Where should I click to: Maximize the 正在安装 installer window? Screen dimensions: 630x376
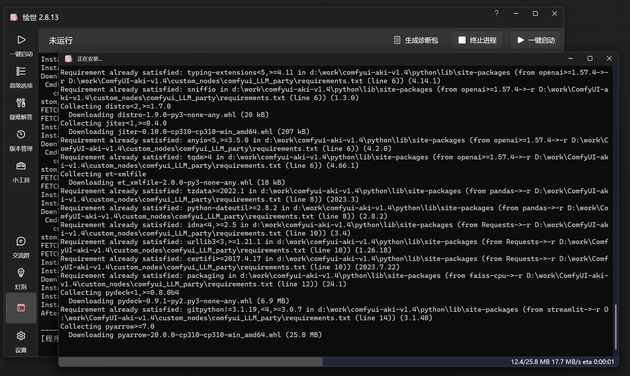tap(590, 59)
